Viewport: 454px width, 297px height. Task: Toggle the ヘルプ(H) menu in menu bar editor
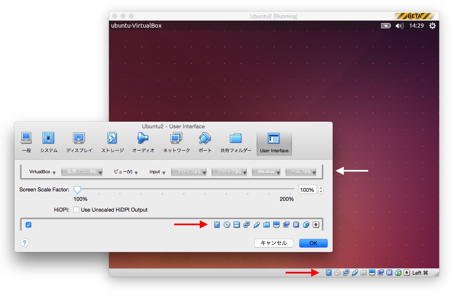[301, 172]
